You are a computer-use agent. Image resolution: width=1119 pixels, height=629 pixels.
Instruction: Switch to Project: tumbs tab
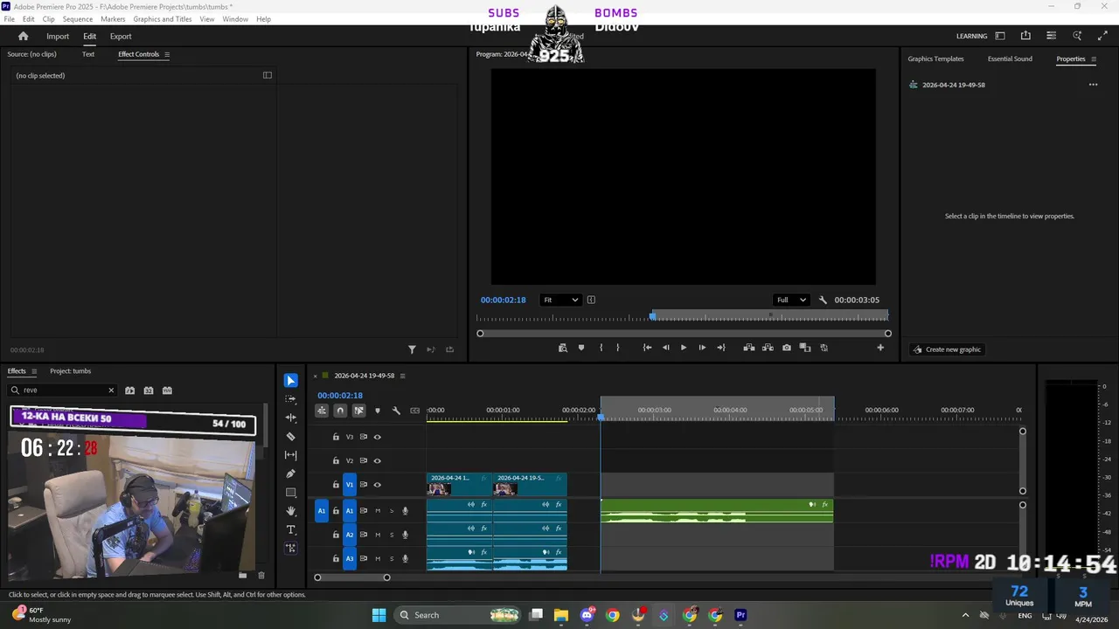pyautogui.click(x=71, y=371)
